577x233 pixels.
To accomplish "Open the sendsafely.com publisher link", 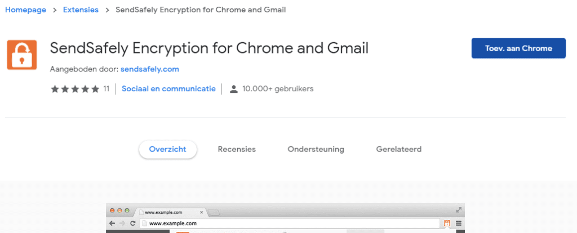I will pos(150,69).
